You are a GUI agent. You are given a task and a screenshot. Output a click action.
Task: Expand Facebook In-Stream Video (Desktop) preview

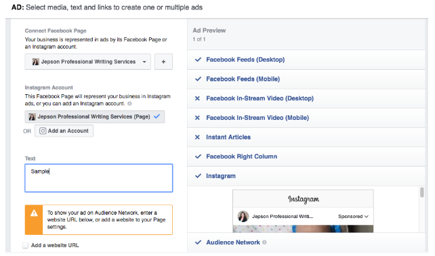pos(306,98)
